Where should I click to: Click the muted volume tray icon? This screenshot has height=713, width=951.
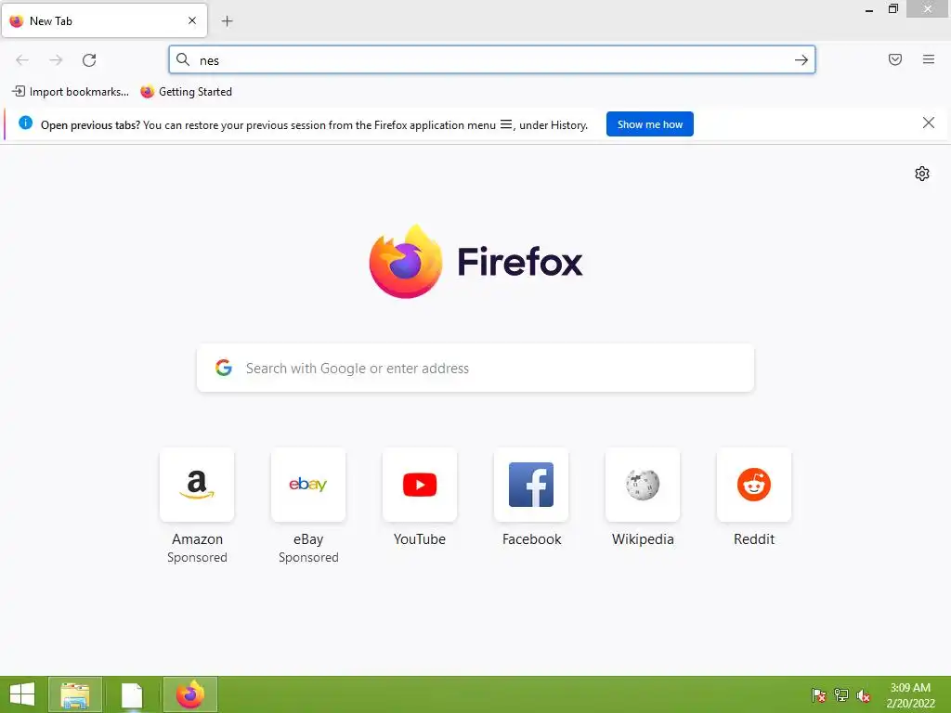point(864,695)
